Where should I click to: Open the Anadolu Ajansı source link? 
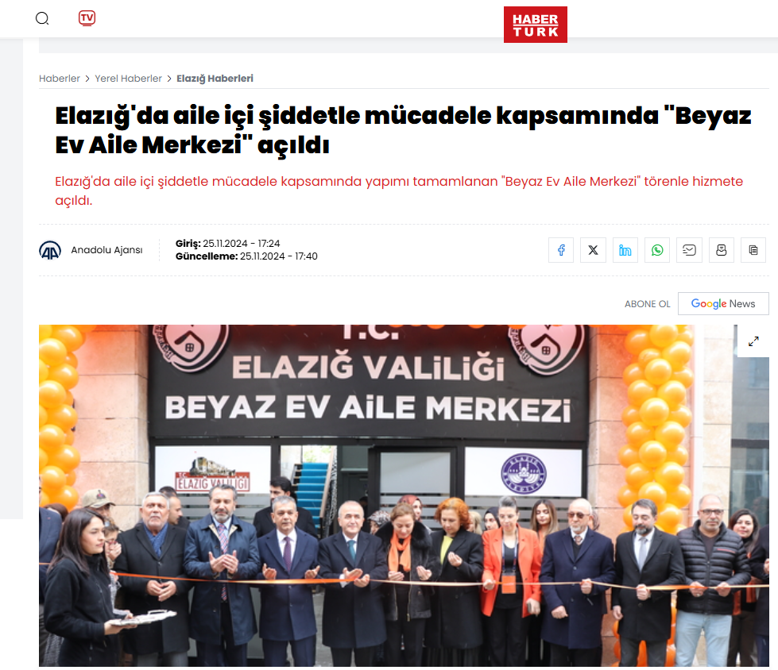coord(106,250)
